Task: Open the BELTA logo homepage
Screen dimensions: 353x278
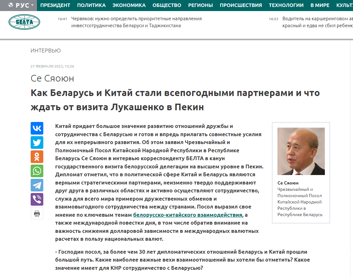Action: pos(24,22)
